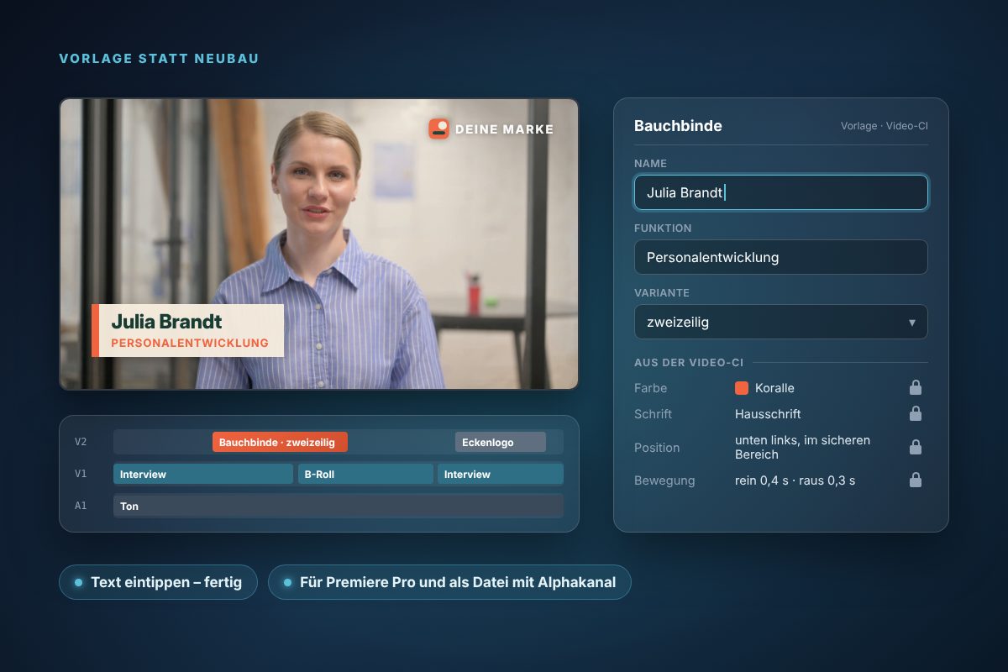Select the B-Roll clip on track V1
Screen dimensions: 1008x672
365,474
